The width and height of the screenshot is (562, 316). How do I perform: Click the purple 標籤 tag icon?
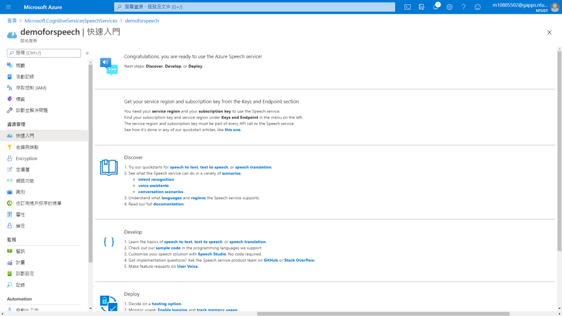(x=10, y=99)
